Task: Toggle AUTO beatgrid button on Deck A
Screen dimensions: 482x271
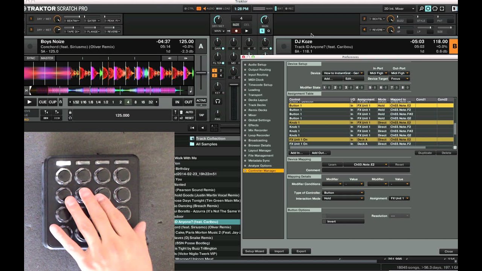Action: [189, 112]
